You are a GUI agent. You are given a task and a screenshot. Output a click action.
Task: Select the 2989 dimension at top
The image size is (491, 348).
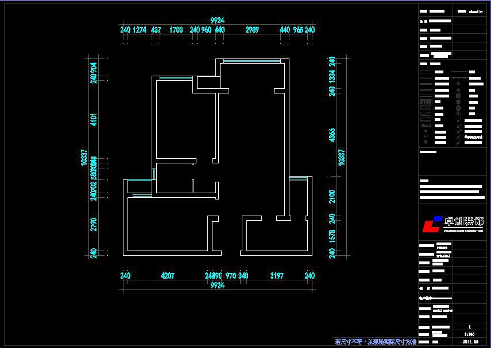pos(252,30)
